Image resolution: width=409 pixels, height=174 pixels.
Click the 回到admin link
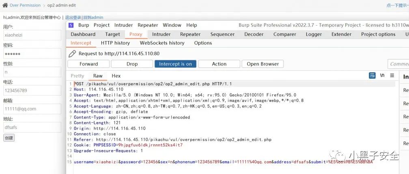pyautogui.click(x=93, y=17)
